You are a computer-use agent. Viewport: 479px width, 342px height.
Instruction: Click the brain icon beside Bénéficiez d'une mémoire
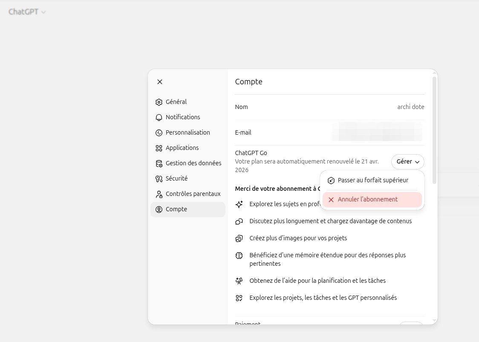(x=239, y=255)
